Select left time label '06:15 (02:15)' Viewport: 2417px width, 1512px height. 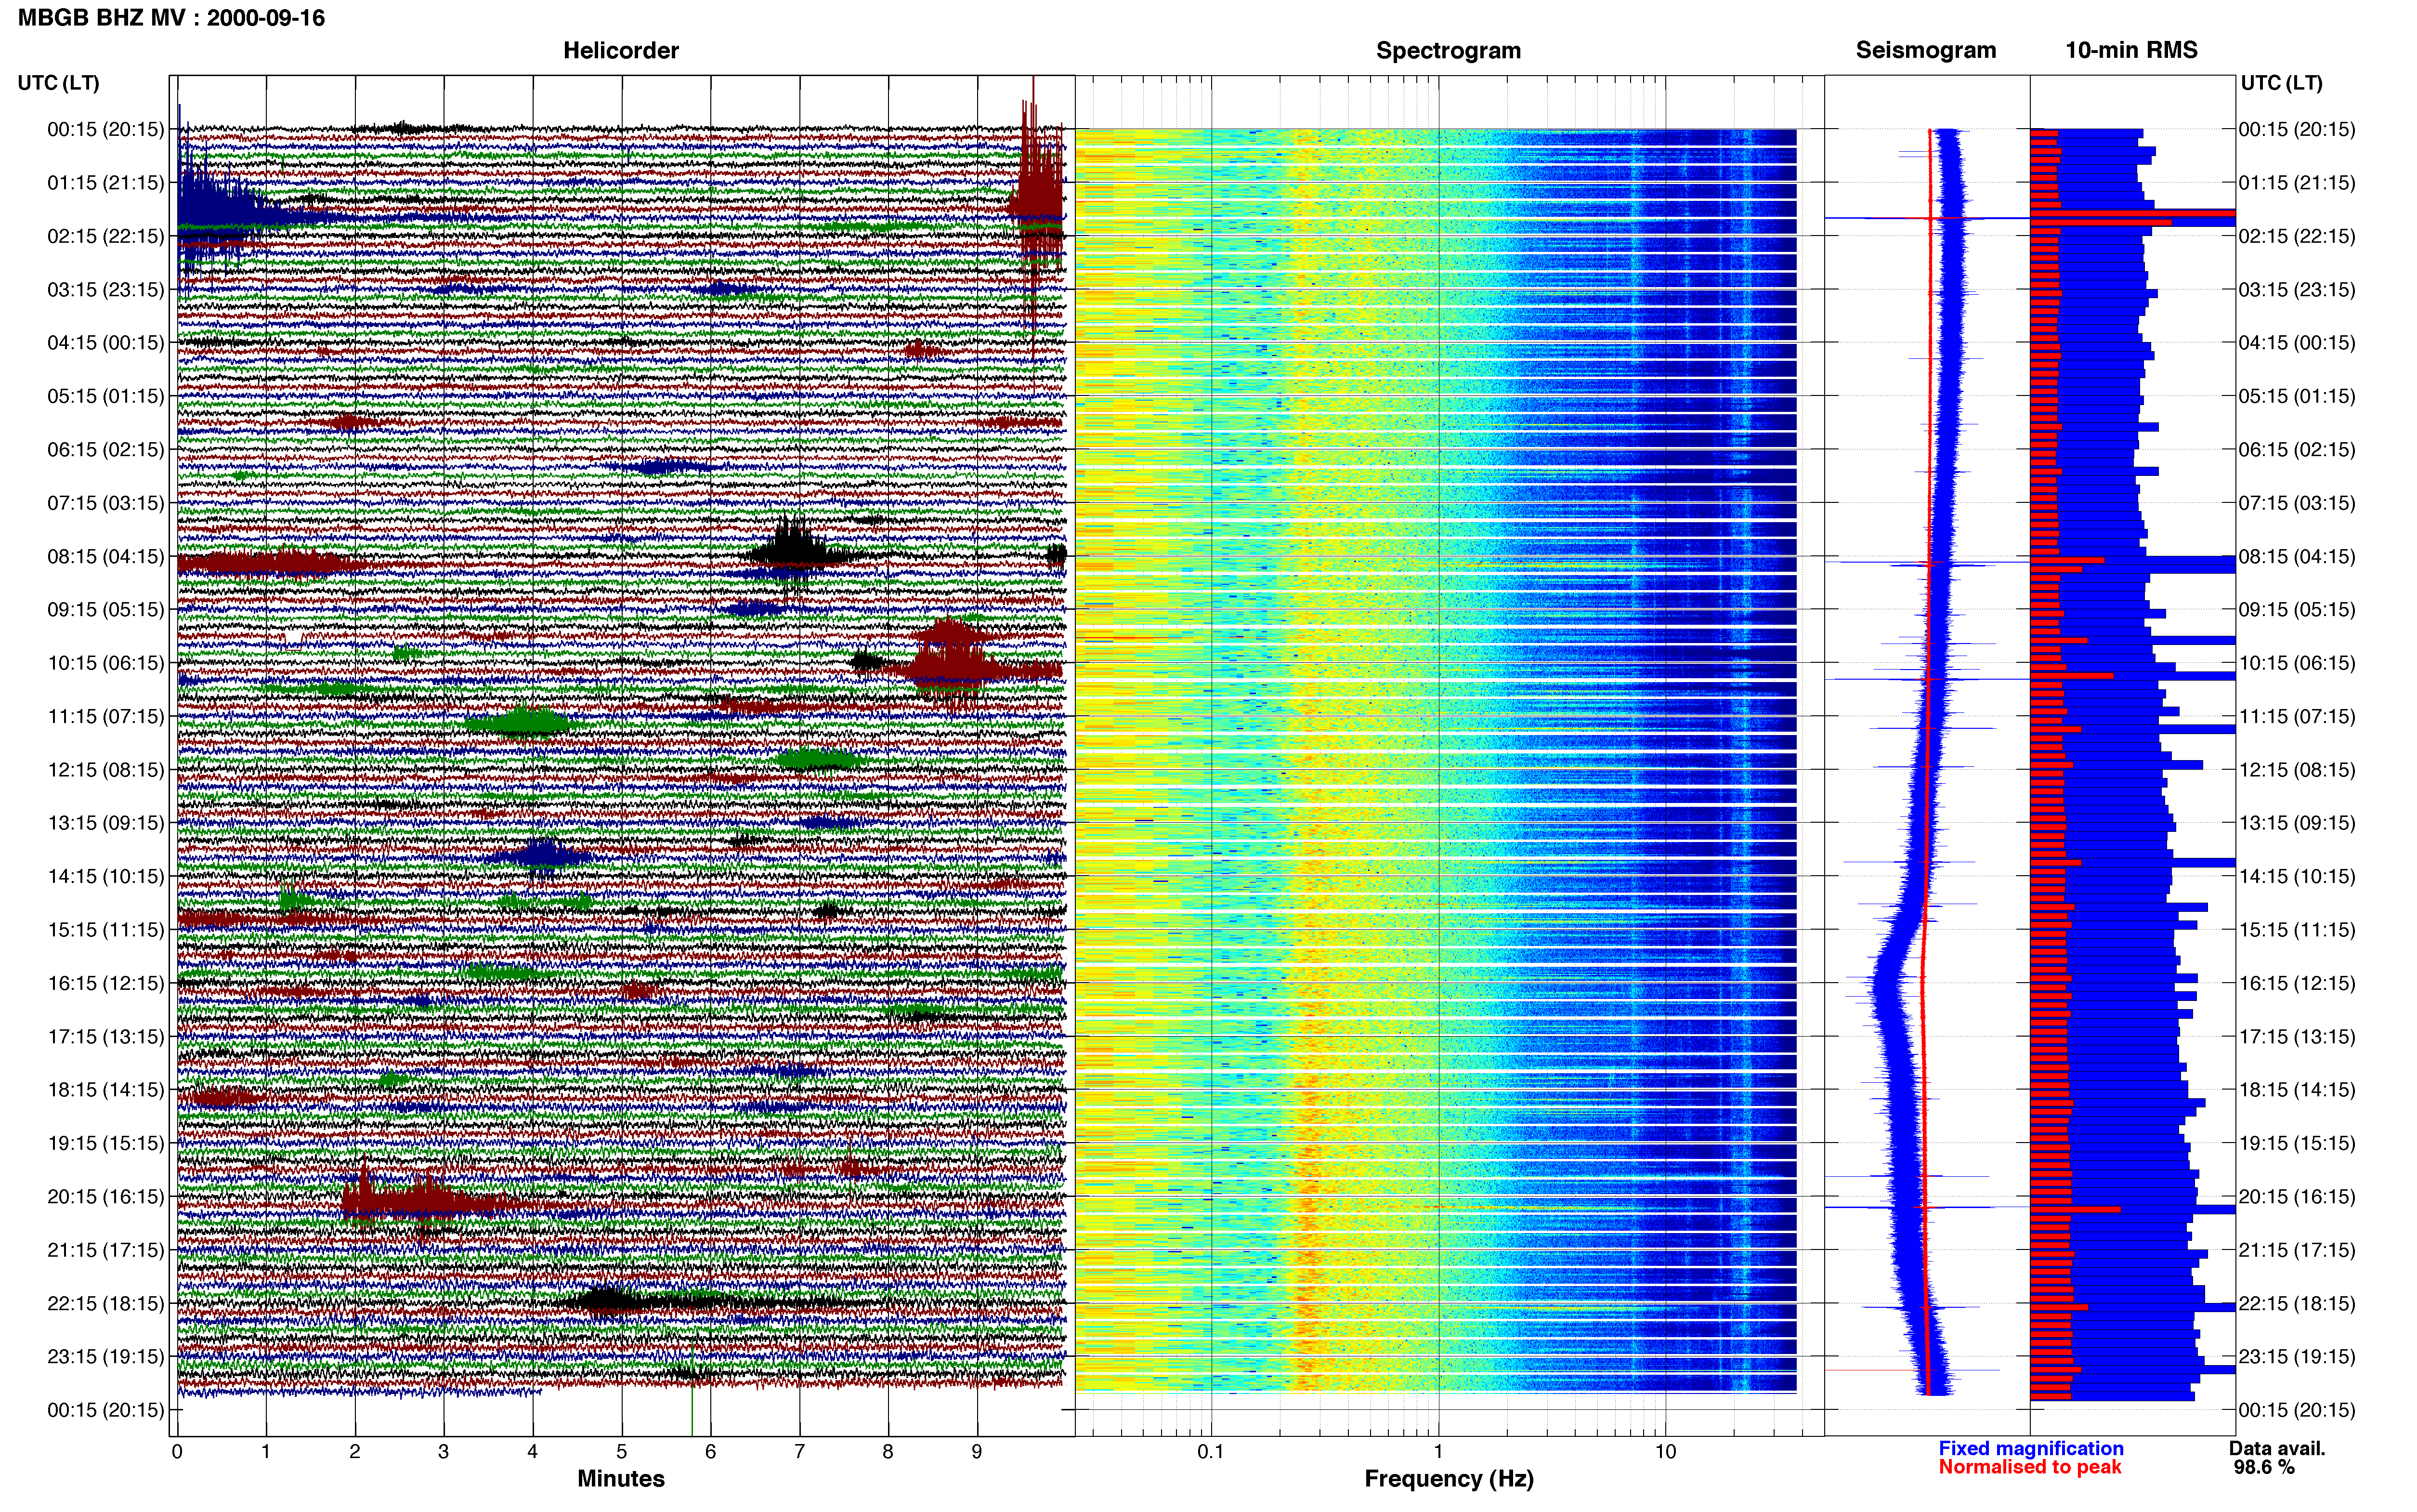pos(106,450)
